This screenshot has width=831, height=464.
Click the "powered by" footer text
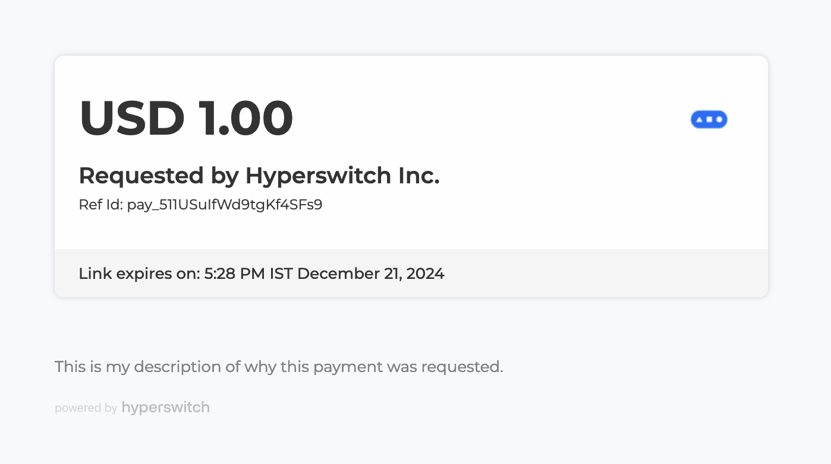[x=86, y=408]
